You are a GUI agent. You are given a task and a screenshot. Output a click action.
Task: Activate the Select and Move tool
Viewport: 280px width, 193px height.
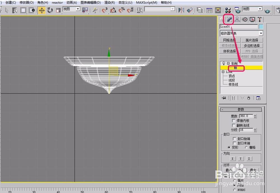tap(42, 10)
